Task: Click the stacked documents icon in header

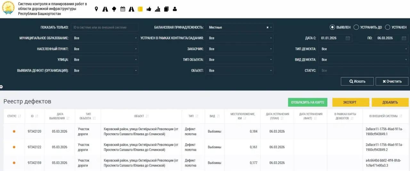Action: pyautogui.click(x=166, y=9)
